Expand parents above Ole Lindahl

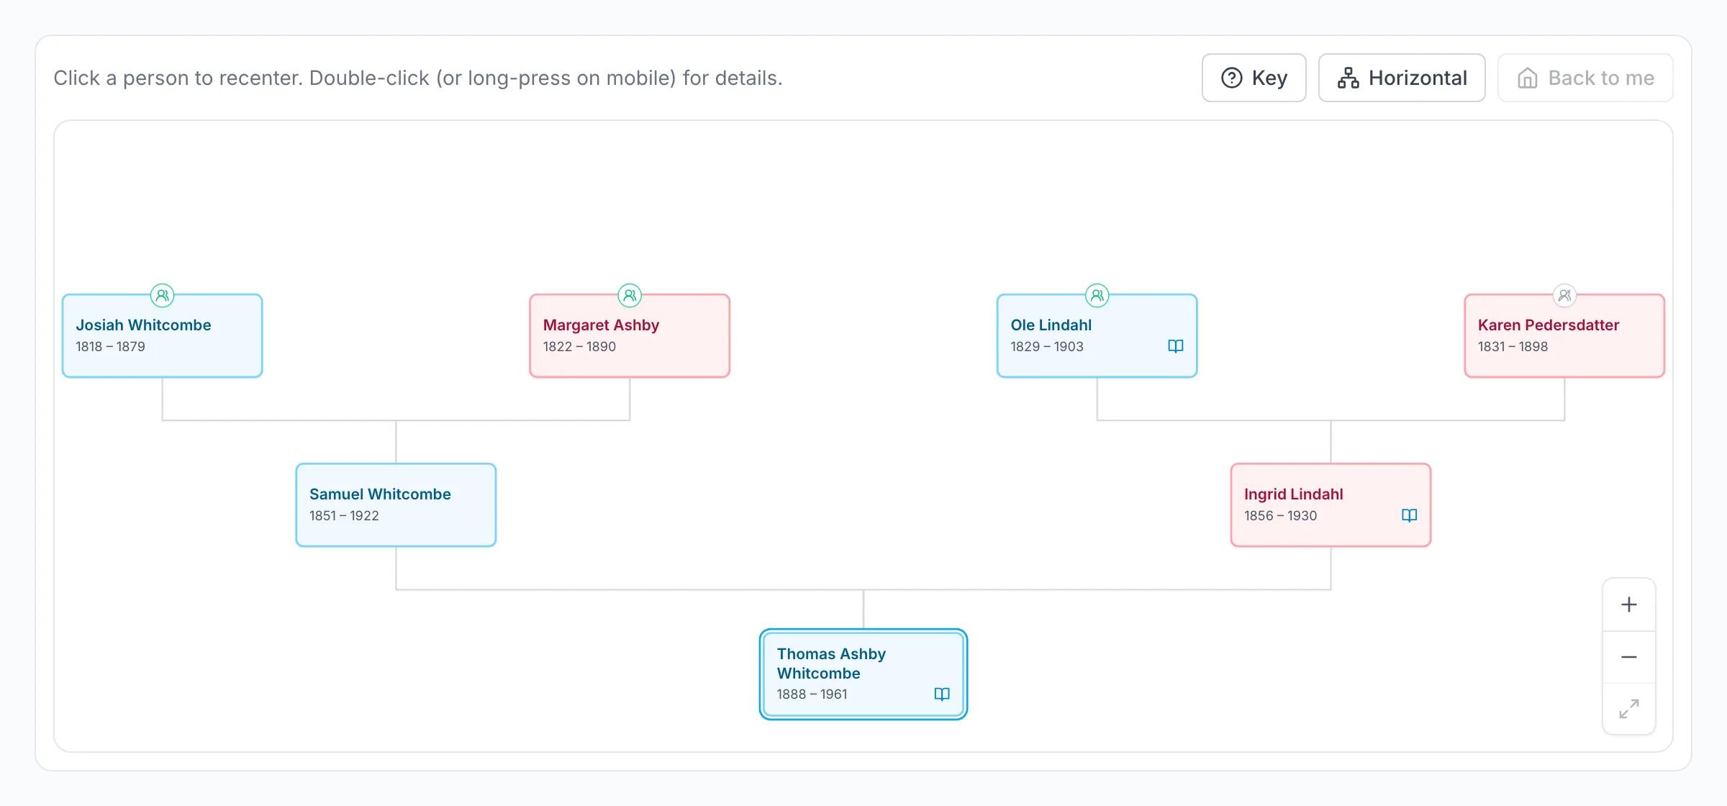click(x=1097, y=295)
